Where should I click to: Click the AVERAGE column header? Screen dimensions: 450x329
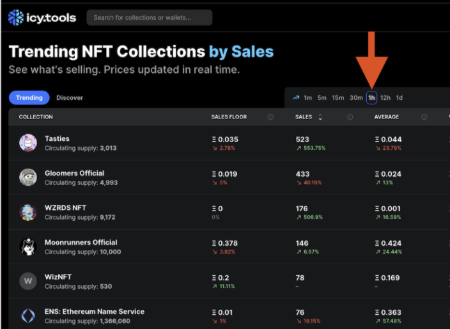[386, 117]
